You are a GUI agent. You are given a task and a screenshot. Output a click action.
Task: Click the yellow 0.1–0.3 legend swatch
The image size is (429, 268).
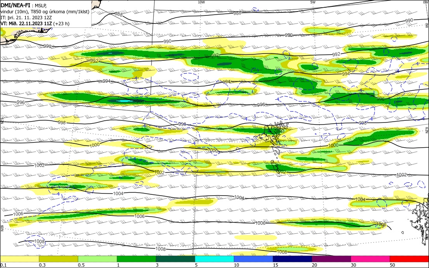tap(20, 259)
